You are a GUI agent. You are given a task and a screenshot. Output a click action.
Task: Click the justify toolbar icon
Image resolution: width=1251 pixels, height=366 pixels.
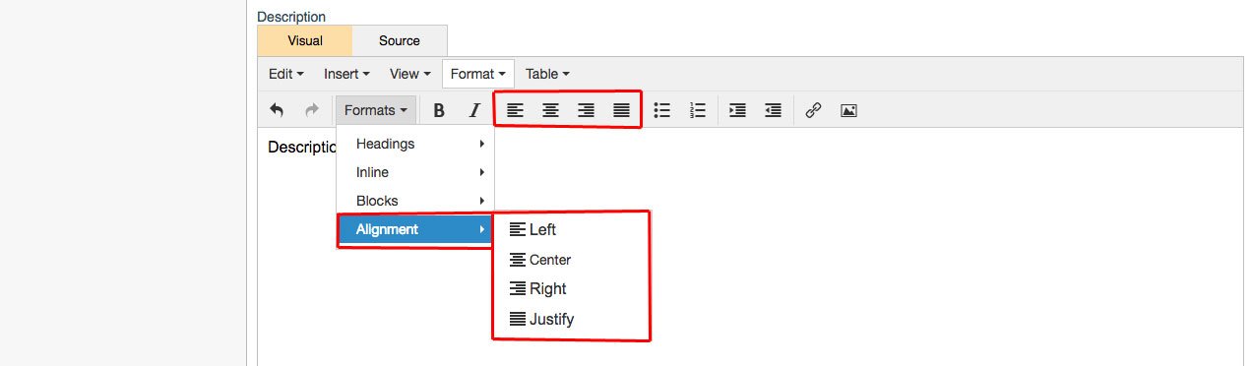[x=621, y=111]
